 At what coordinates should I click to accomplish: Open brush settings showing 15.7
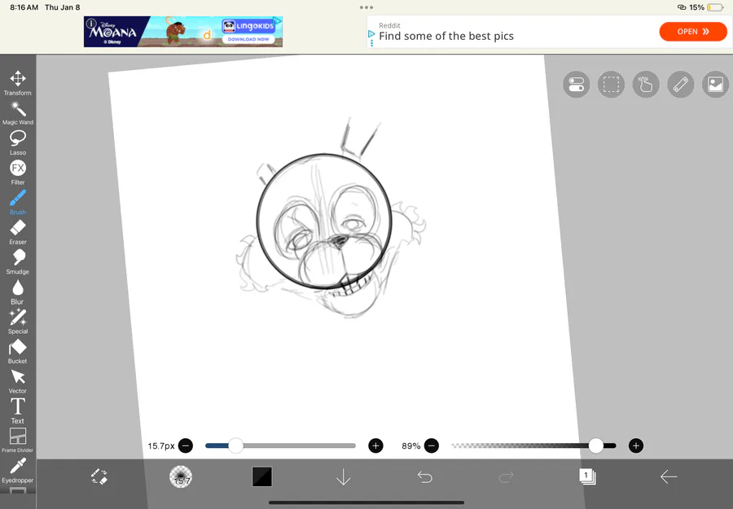click(x=181, y=476)
